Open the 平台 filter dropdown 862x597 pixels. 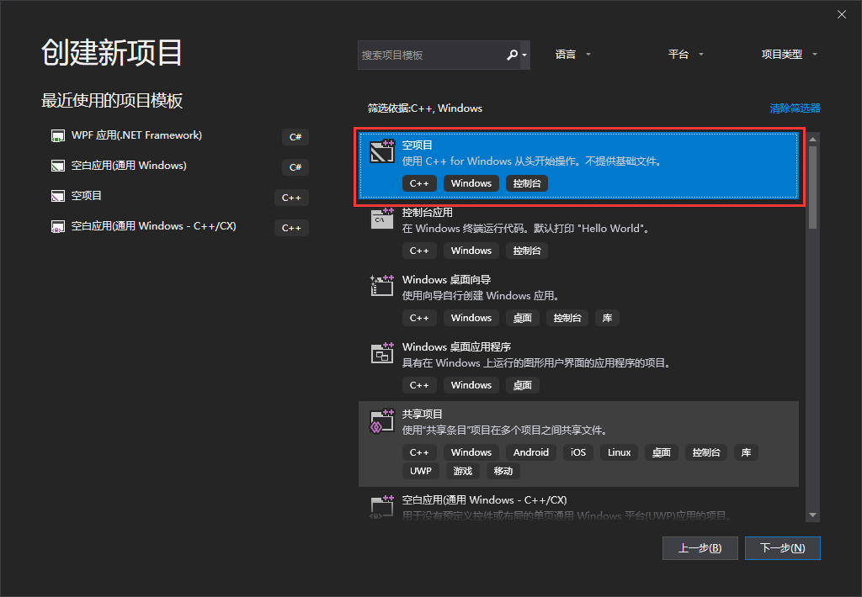pyautogui.click(x=685, y=55)
